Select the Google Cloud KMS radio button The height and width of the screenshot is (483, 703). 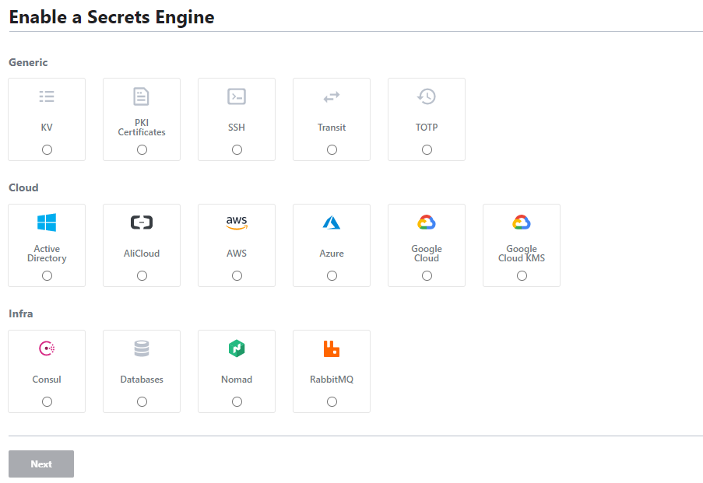[522, 275]
